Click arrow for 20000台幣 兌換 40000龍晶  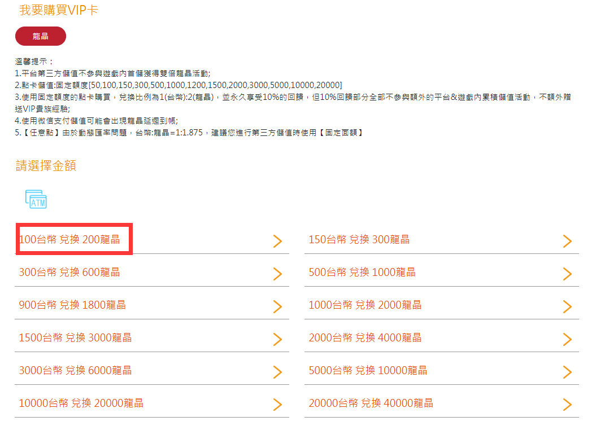pos(567,405)
